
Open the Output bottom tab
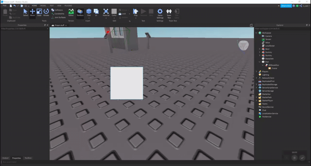click(x=5, y=158)
